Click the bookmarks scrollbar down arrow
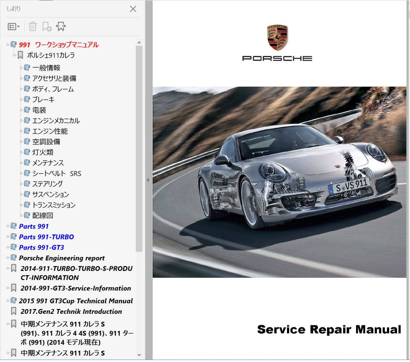 tap(139, 355)
